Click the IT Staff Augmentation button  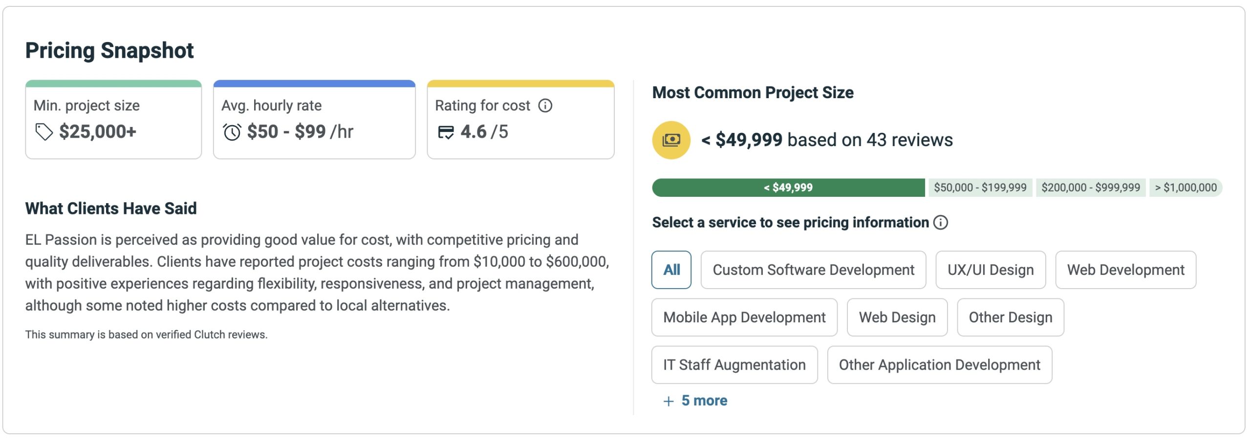coord(734,364)
